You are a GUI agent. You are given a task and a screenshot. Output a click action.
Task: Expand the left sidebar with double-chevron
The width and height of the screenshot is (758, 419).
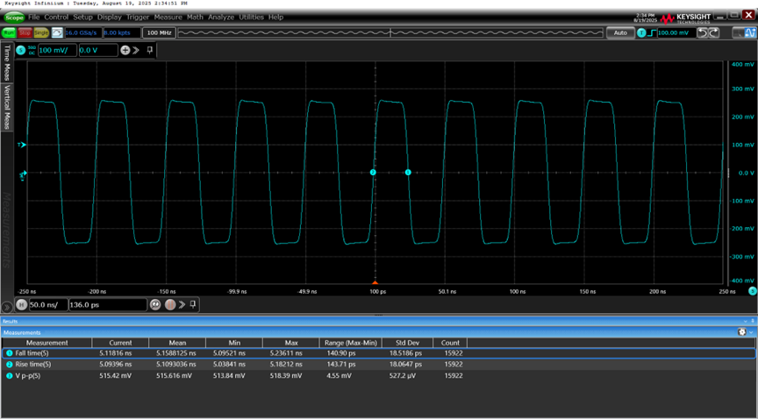point(7,307)
